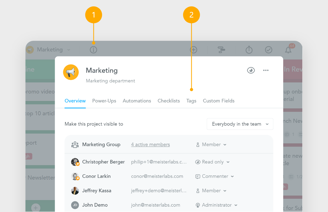The width and height of the screenshot is (328, 212).
Task: Change the Marketing Group Member role dropdown
Action: coord(211,144)
